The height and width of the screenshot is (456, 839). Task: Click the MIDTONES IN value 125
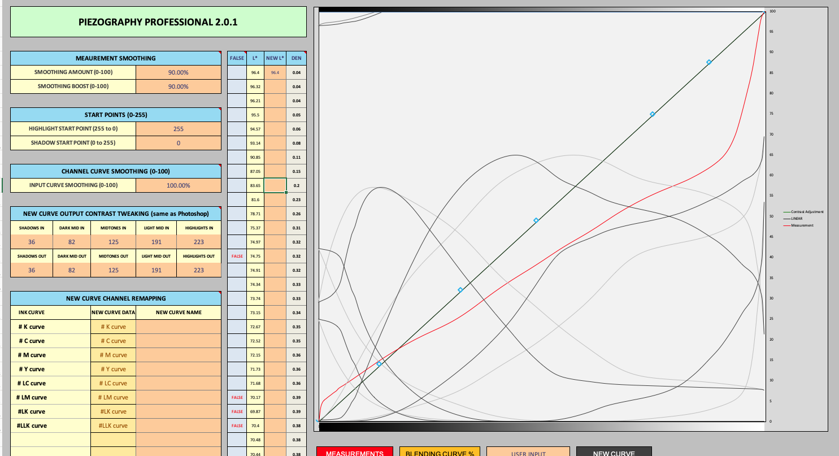(x=112, y=242)
